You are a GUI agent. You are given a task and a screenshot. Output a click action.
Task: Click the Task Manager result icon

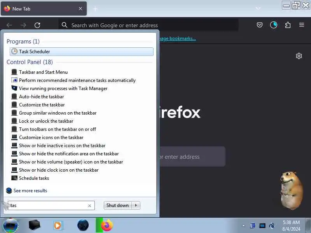pyautogui.click(x=14, y=88)
